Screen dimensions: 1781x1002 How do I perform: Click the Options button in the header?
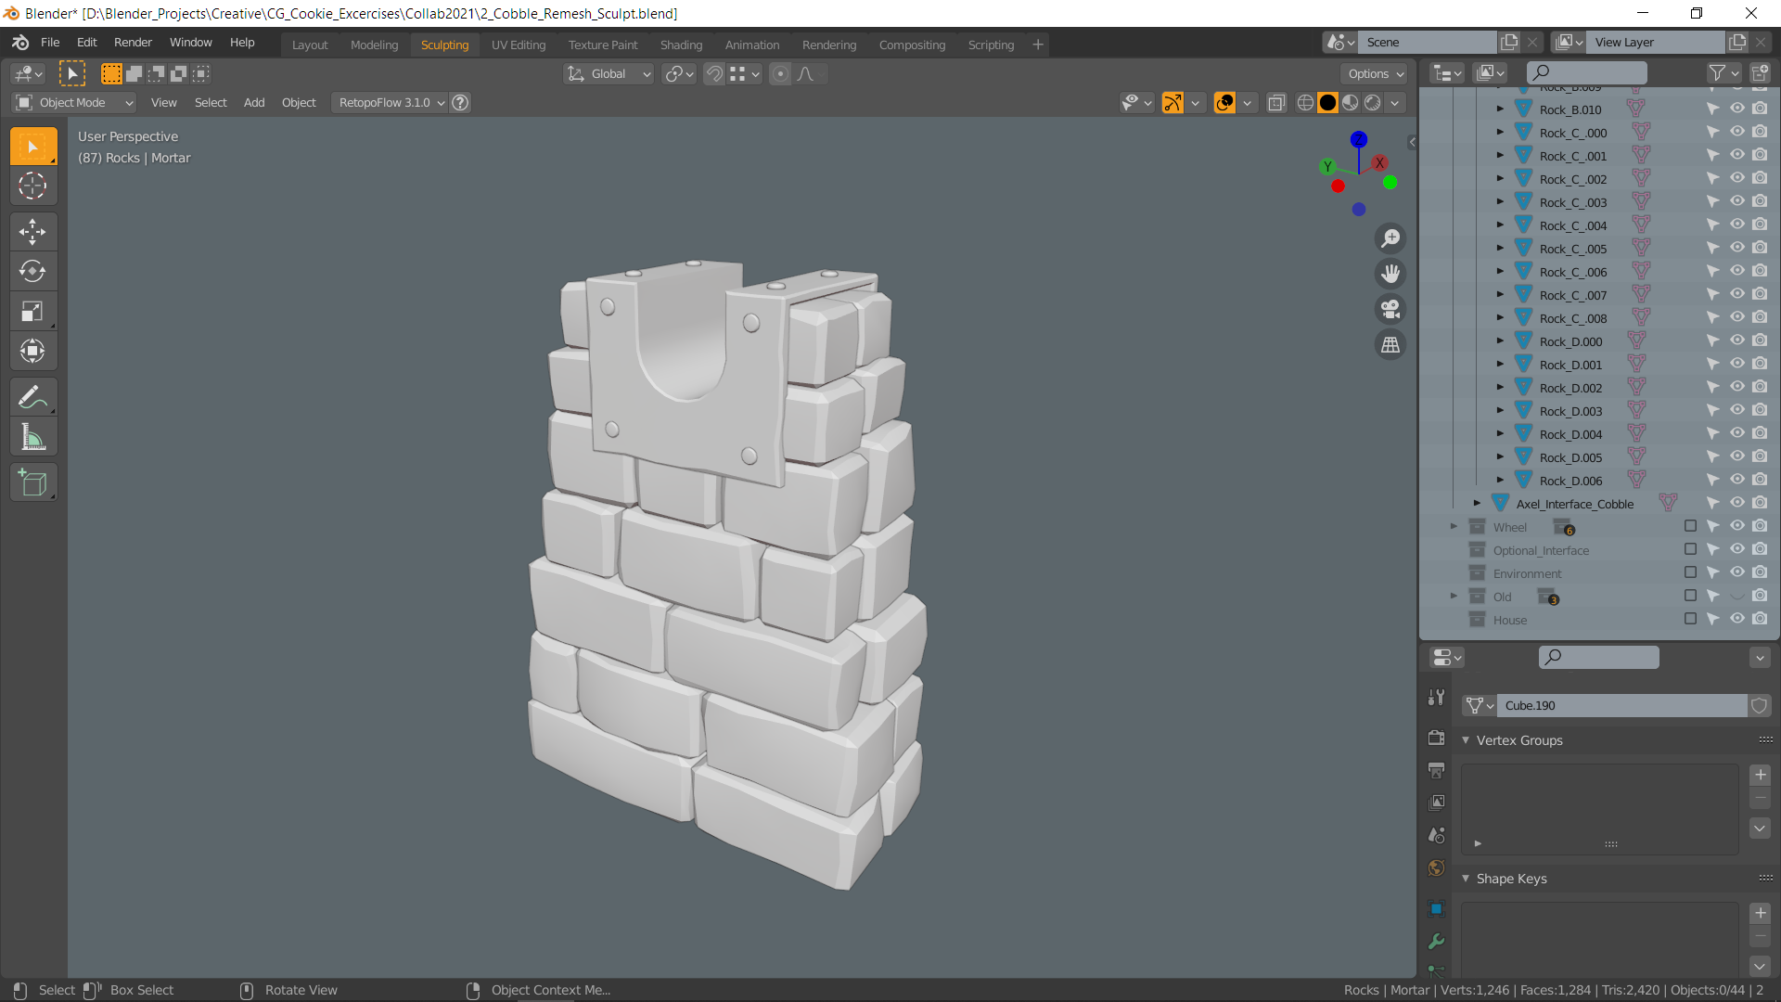point(1376,74)
